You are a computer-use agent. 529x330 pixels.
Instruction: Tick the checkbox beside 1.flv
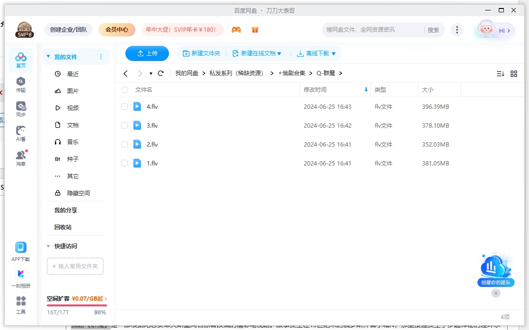124,163
